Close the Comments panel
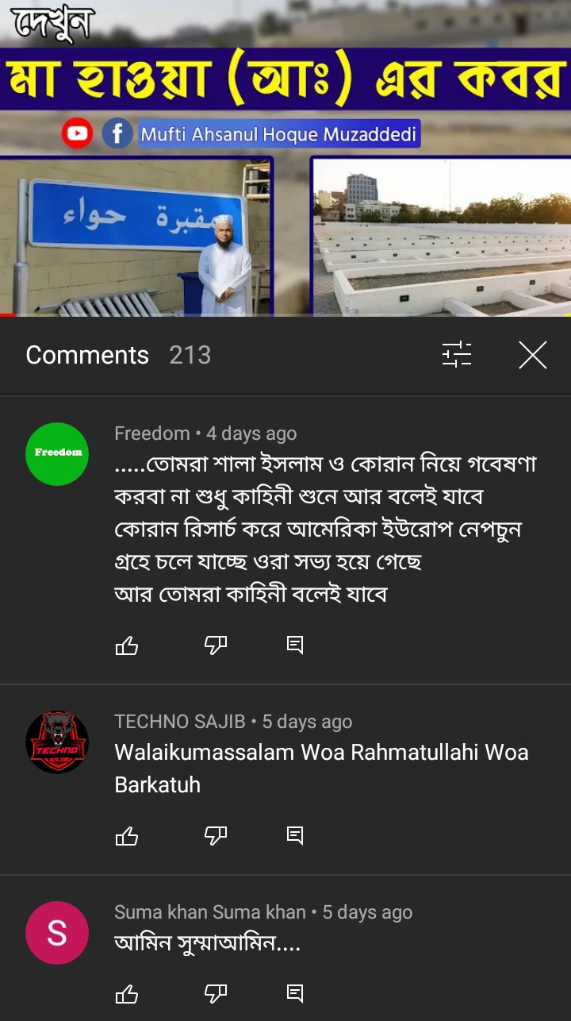 click(533, 355)
